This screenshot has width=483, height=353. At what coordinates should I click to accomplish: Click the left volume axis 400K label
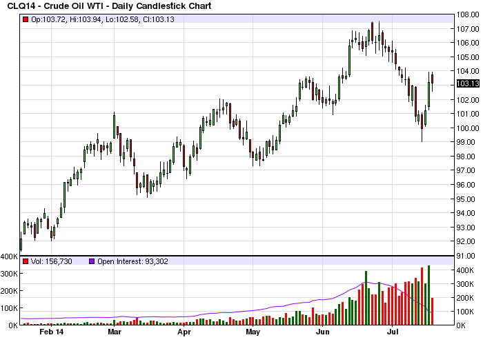click(x=9, y=256)
